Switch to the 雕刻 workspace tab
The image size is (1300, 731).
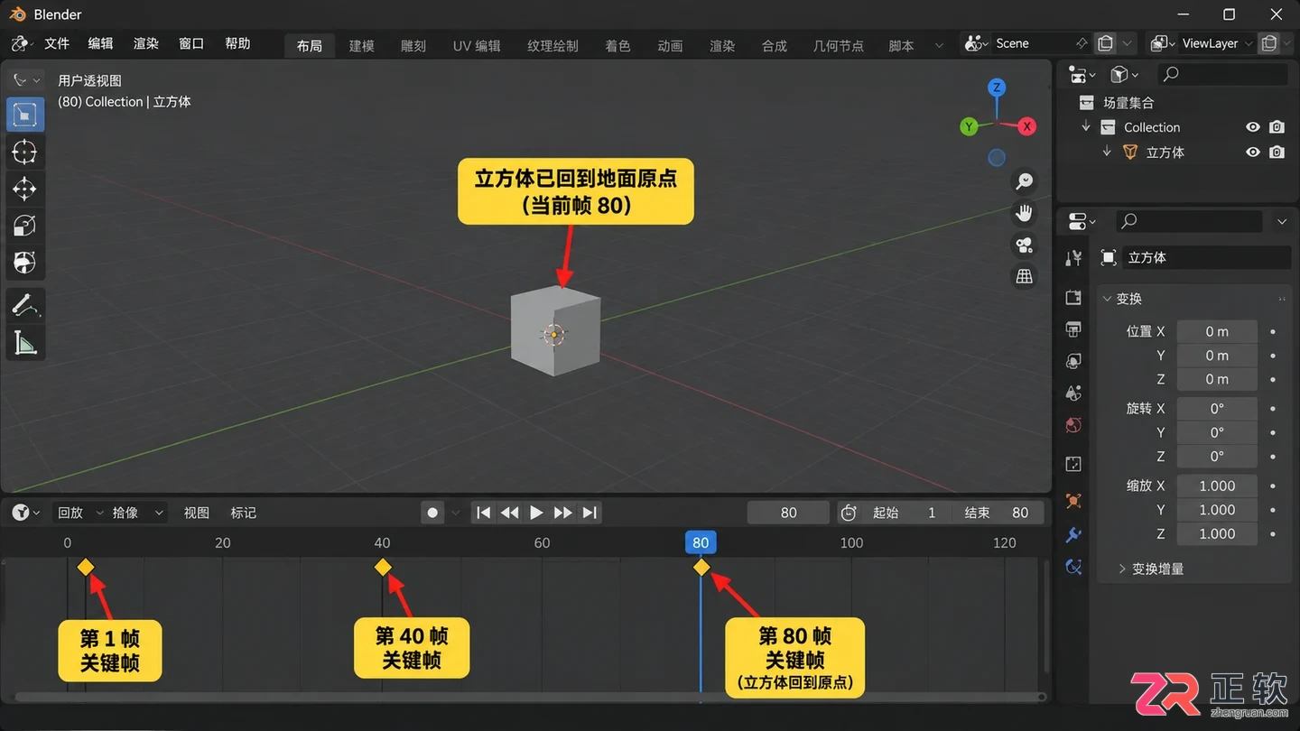(x=413, y=46)
